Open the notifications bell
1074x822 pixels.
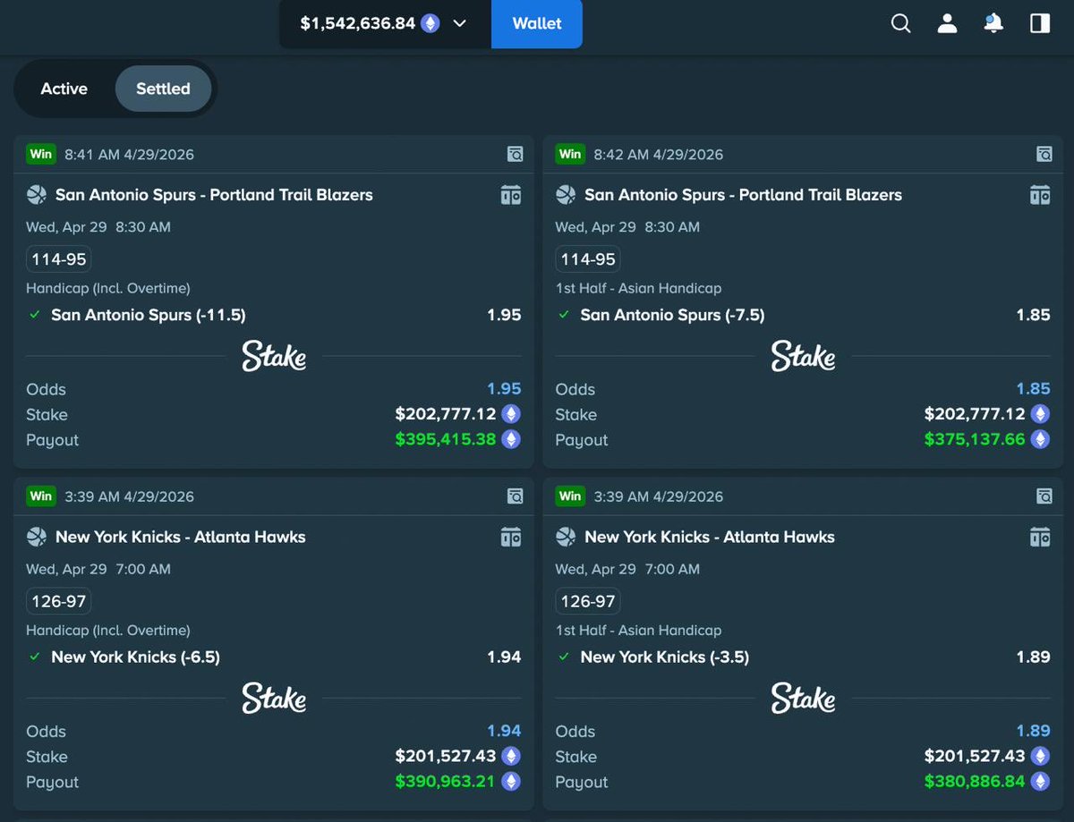click(993, 24)
